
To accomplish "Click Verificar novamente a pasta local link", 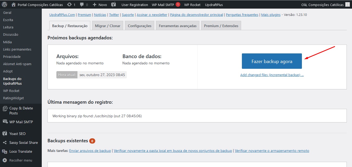I will point(173,151).
